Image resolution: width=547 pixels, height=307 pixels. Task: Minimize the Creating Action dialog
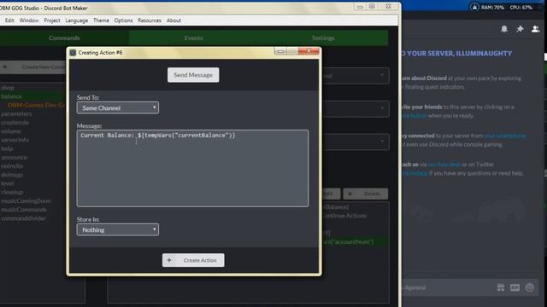[x=280, y=51]
